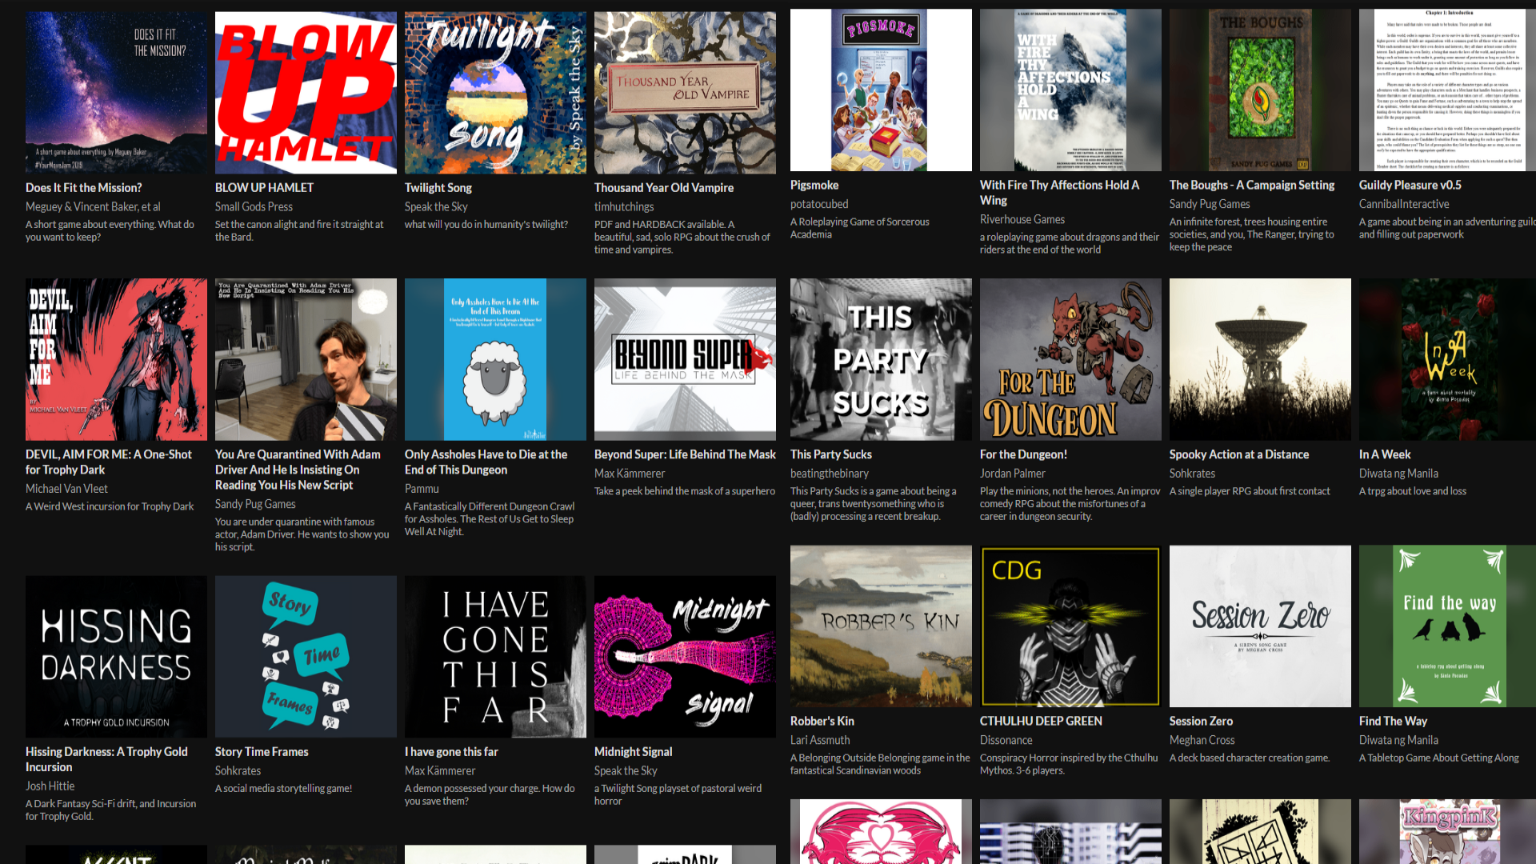Click the Sohkrates link under Spooky Action
The height and width of the screenshot is (864, 1536).
(x=1192, y=473)
